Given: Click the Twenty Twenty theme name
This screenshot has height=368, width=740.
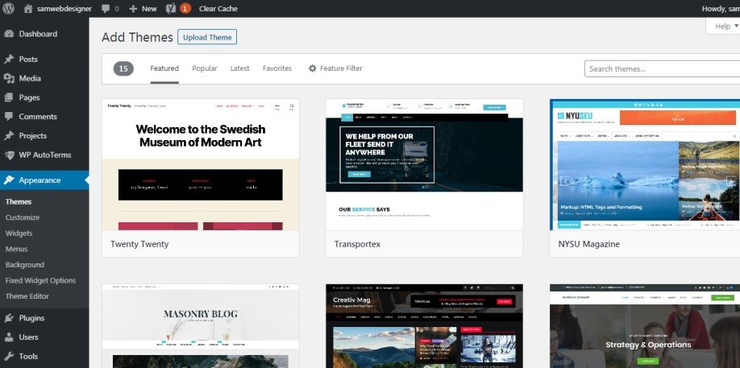Looking at the screenshot, I should (139, 244).
